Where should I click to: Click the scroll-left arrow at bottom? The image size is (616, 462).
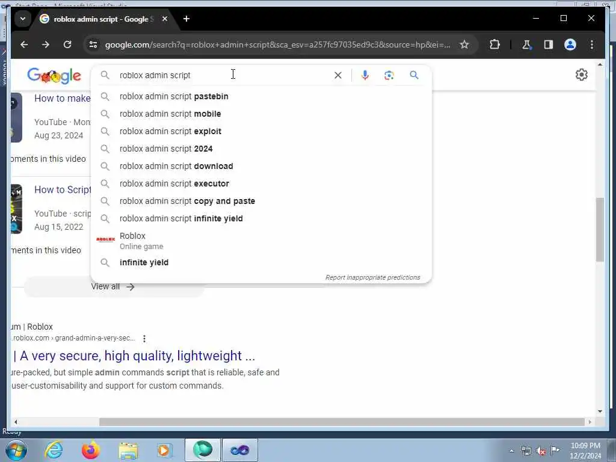(16, 422)
